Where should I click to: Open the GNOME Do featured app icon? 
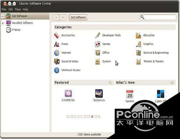68,93
